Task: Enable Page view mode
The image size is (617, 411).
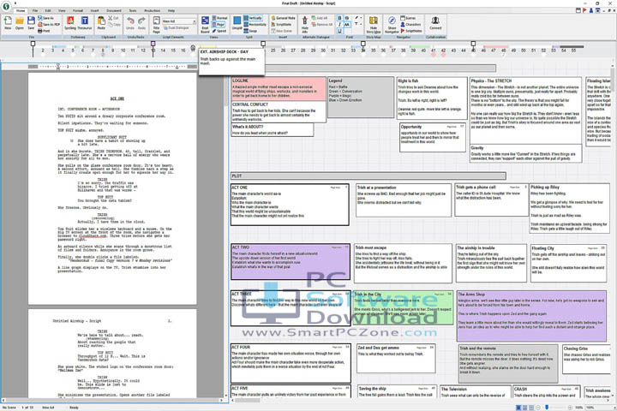Action: pos(219,24)
